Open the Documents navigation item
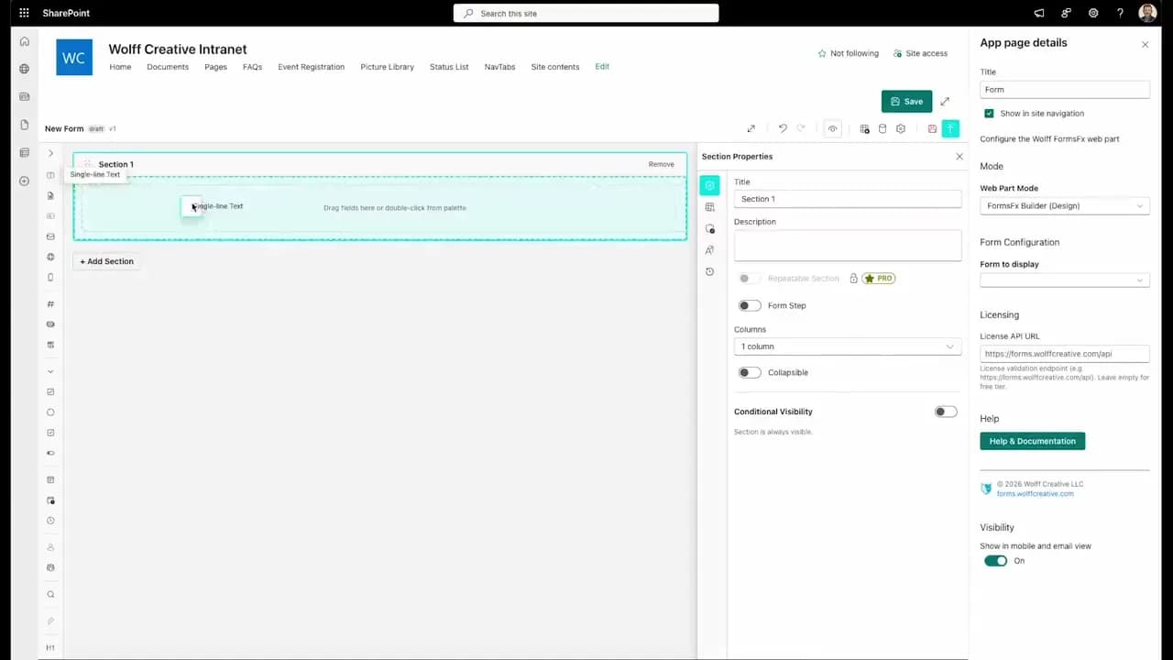This screenshot has width=1173, height=660. 168,67
